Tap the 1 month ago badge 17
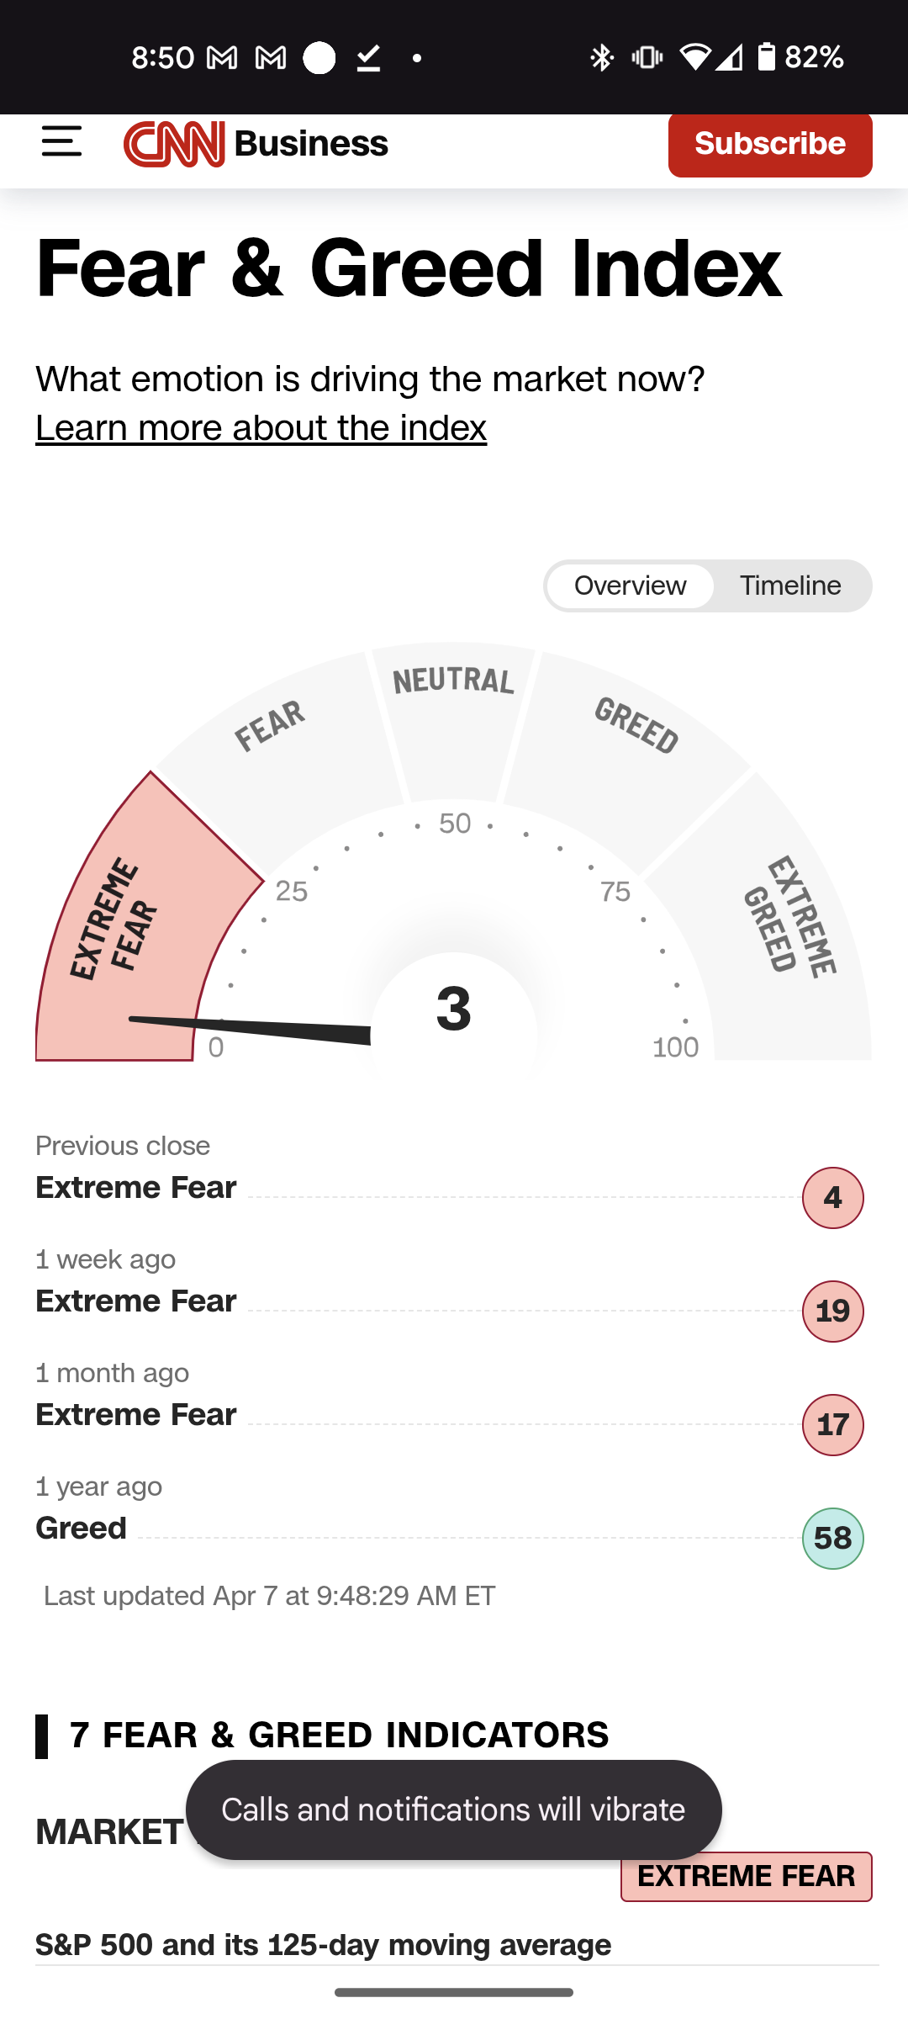This screenshot has height=2019, width=908. [833, 1425]
